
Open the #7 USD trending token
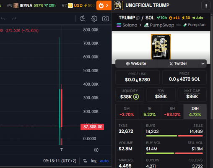[x=78, y=5]
